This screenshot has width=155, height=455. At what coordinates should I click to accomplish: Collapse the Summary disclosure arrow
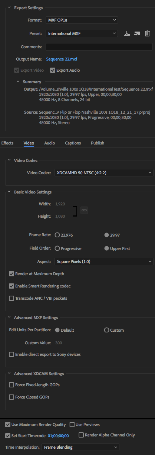tap(17, 82)
